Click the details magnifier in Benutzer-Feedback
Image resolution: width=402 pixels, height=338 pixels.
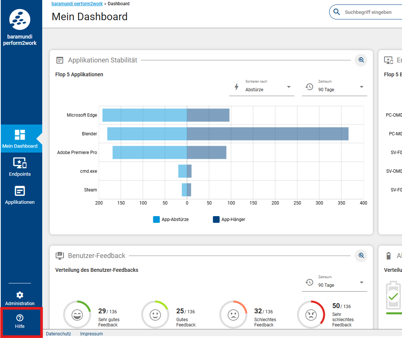coord(361,256)
